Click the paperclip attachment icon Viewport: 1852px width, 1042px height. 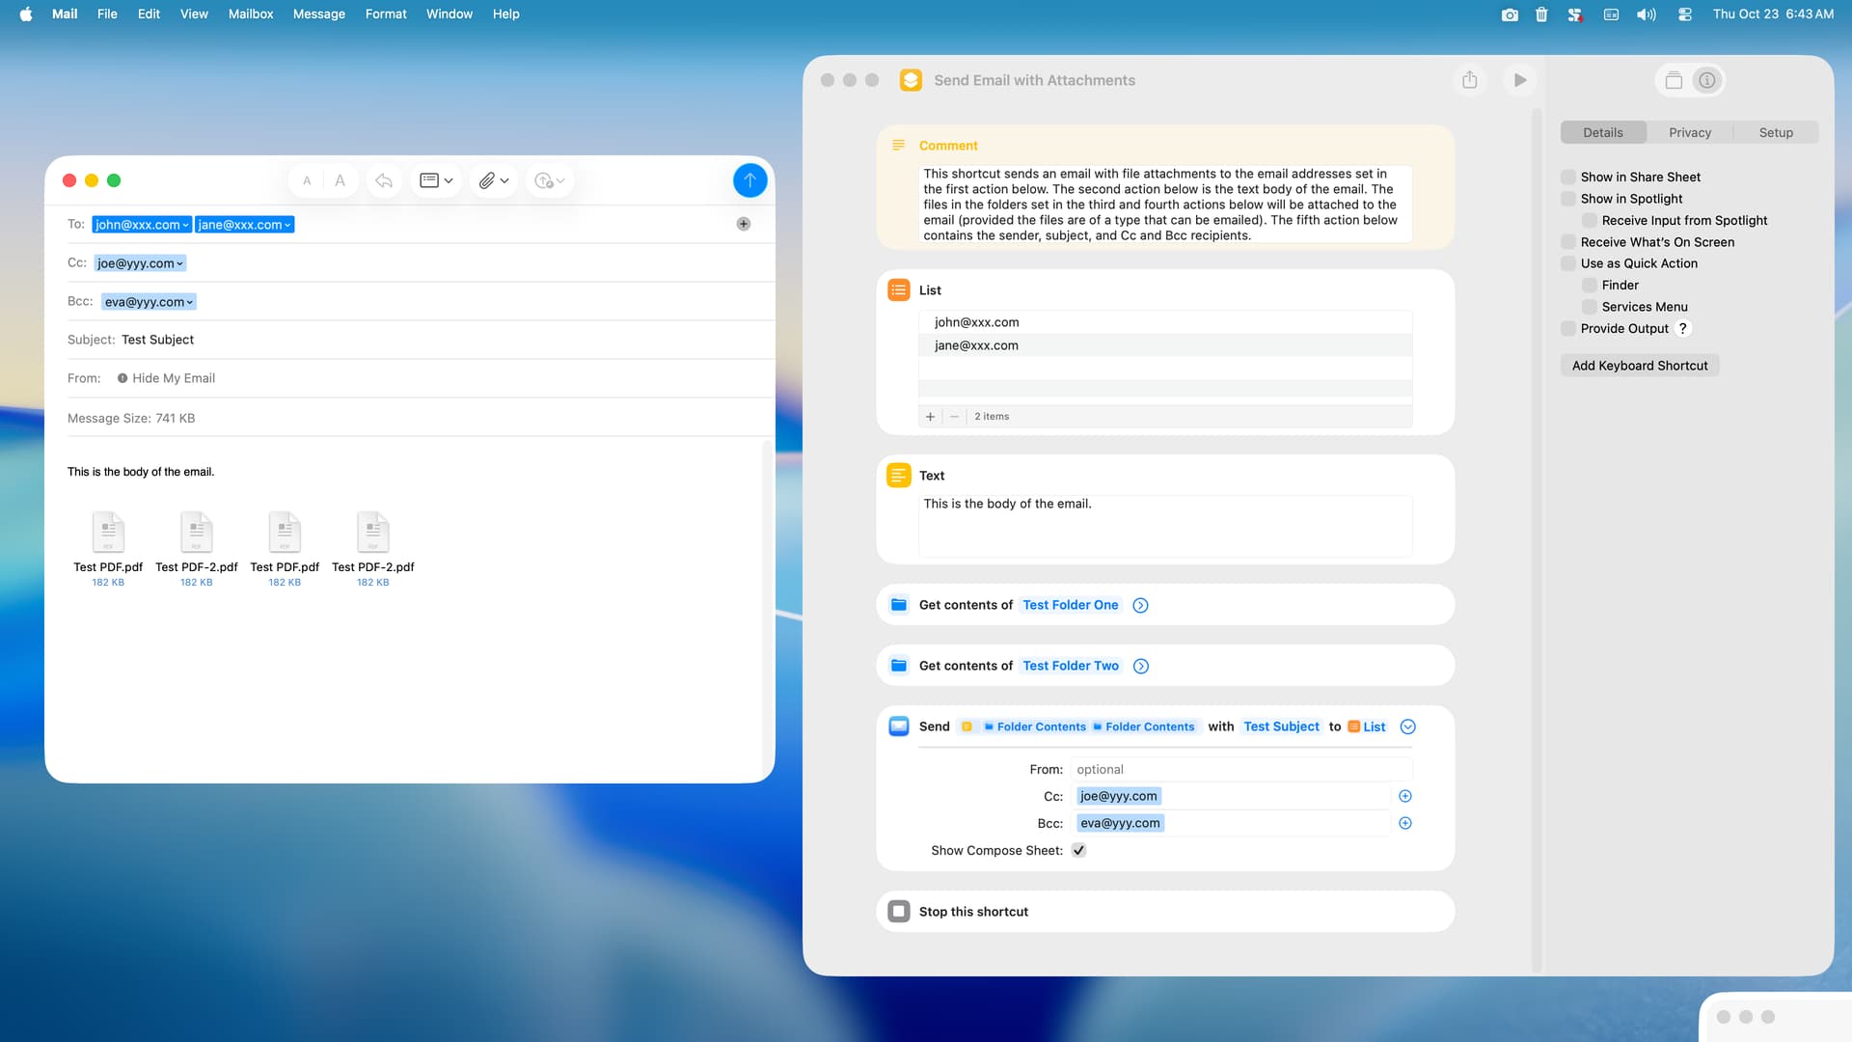point(487,180)
